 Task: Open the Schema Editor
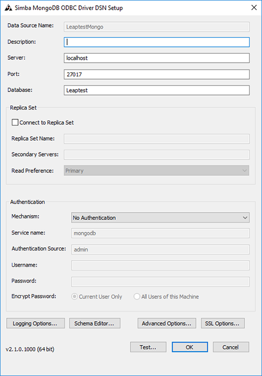tap(95, 323)
